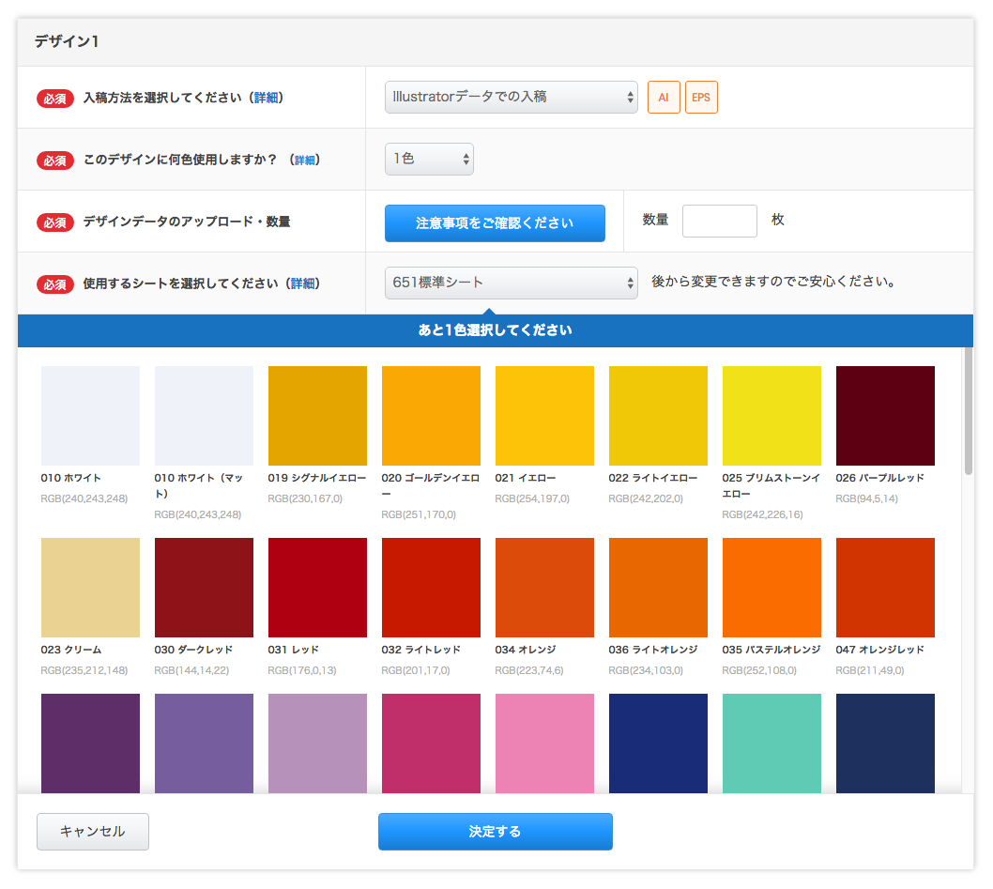Viewport: 993px width, 889px height.
Task: Open the Illustrator submission method dropdown
Action: pos(512,97)
